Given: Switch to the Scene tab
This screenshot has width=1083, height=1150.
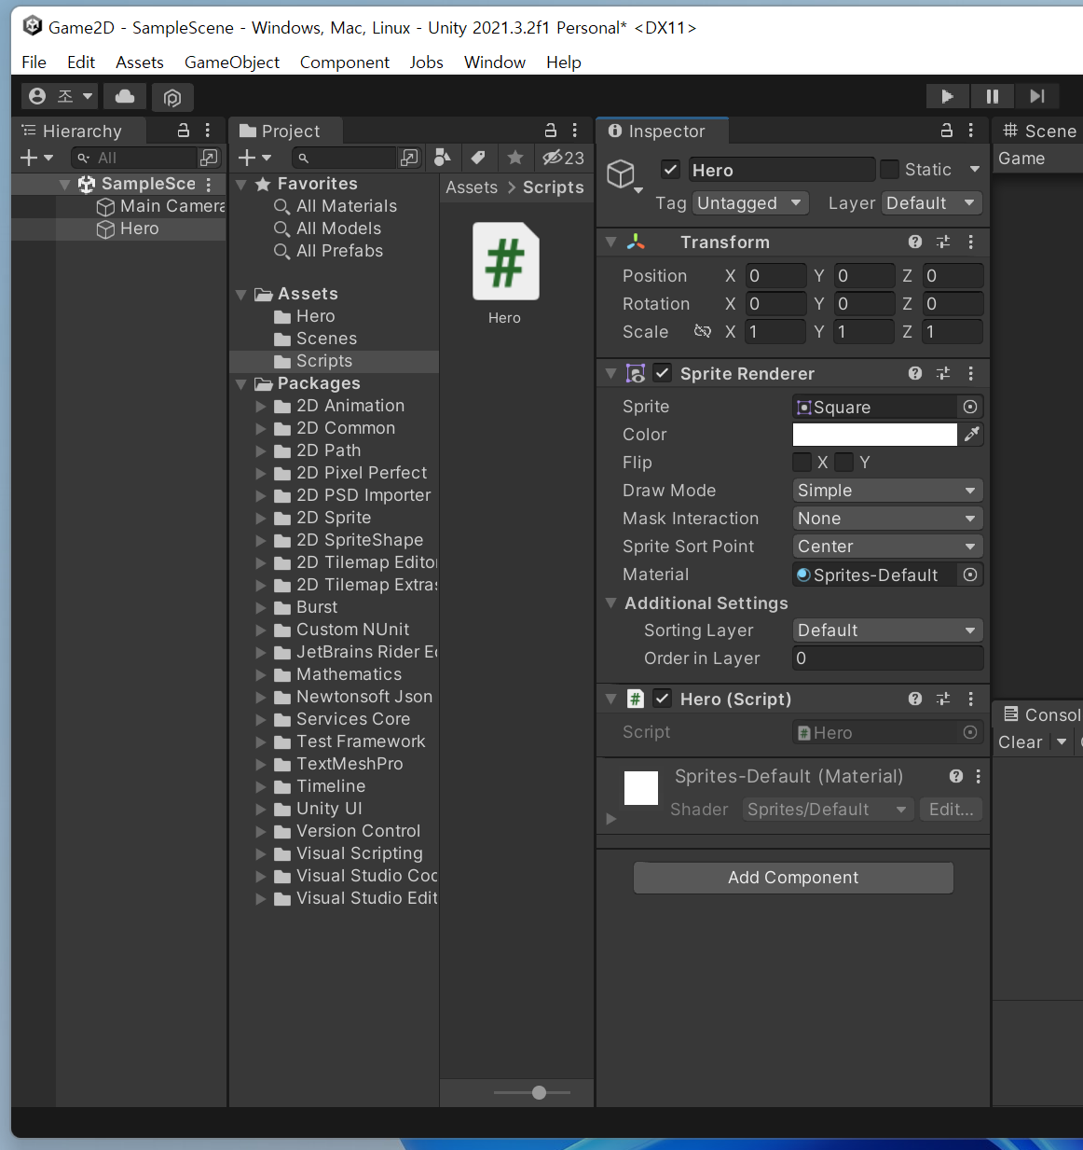Looking at the screenshot, I should 1039,131.
